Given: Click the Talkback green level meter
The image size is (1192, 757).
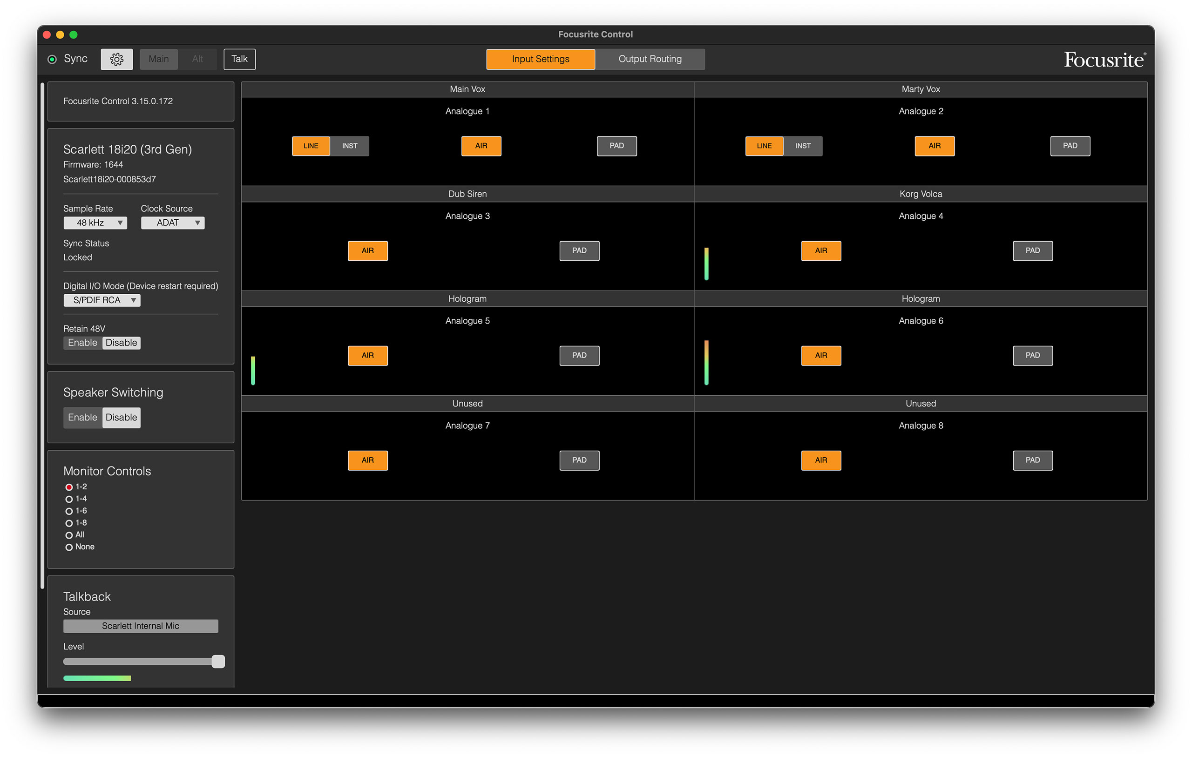Looking at the screenshot, I should [97, 678].
